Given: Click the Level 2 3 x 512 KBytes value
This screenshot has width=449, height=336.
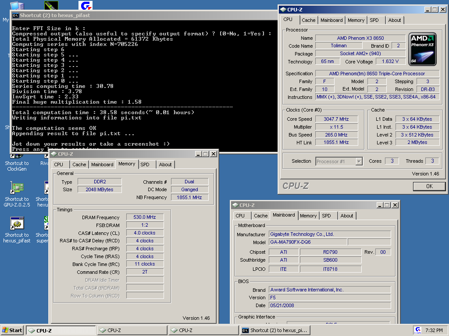Looking at the screenshot, I should (417, 135).
